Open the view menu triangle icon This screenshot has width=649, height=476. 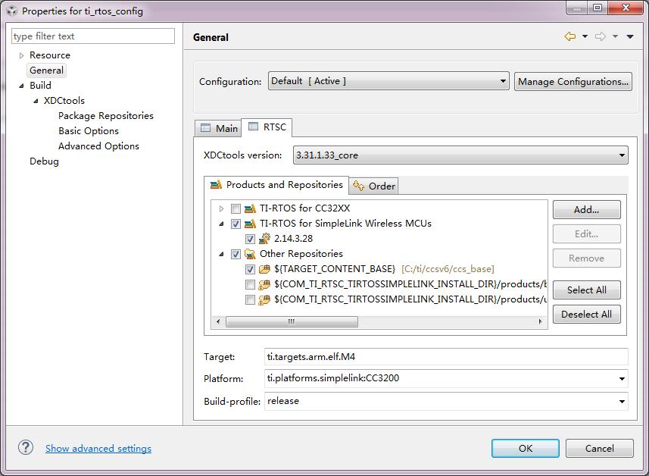(x=630, y=36)
